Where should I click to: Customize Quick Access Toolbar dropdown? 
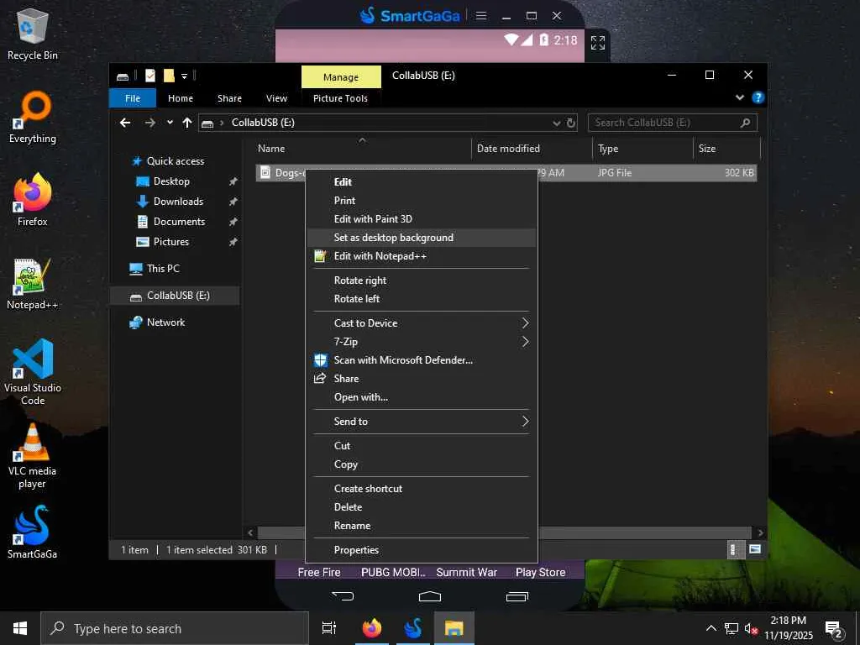click(184, 76)
